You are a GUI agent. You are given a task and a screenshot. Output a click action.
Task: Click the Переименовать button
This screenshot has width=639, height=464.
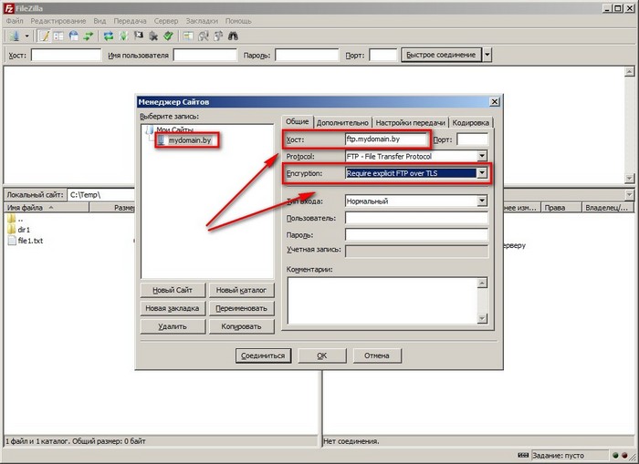(x=241, y=308)
